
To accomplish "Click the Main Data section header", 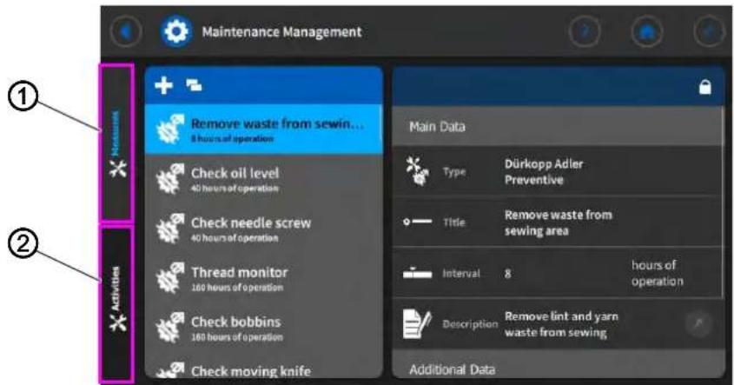I will coord(558,127).
